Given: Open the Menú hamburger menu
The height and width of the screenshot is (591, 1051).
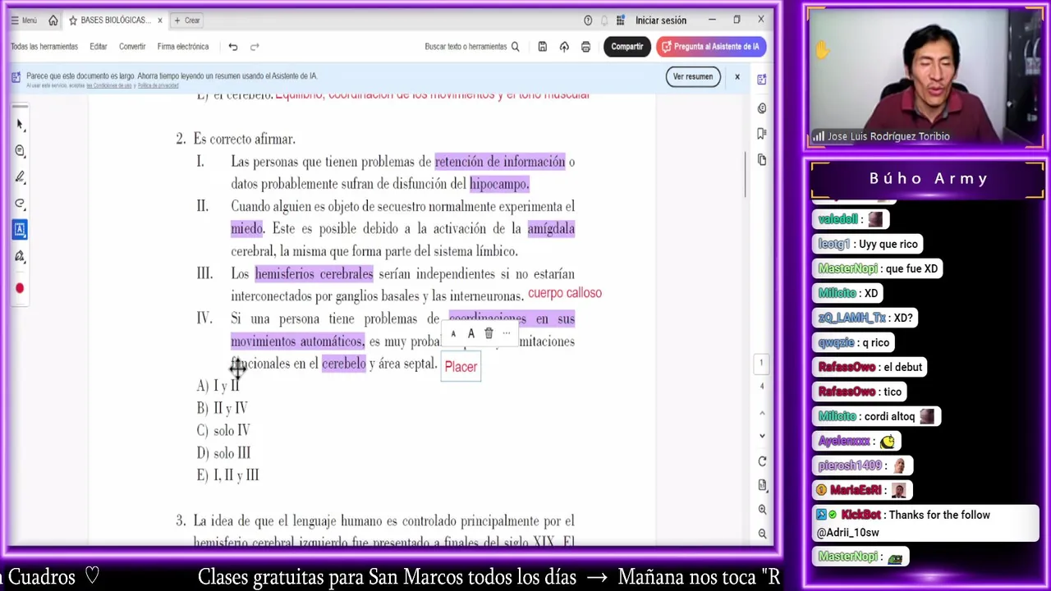Looking at the screenshot, I should coord(24,21).
